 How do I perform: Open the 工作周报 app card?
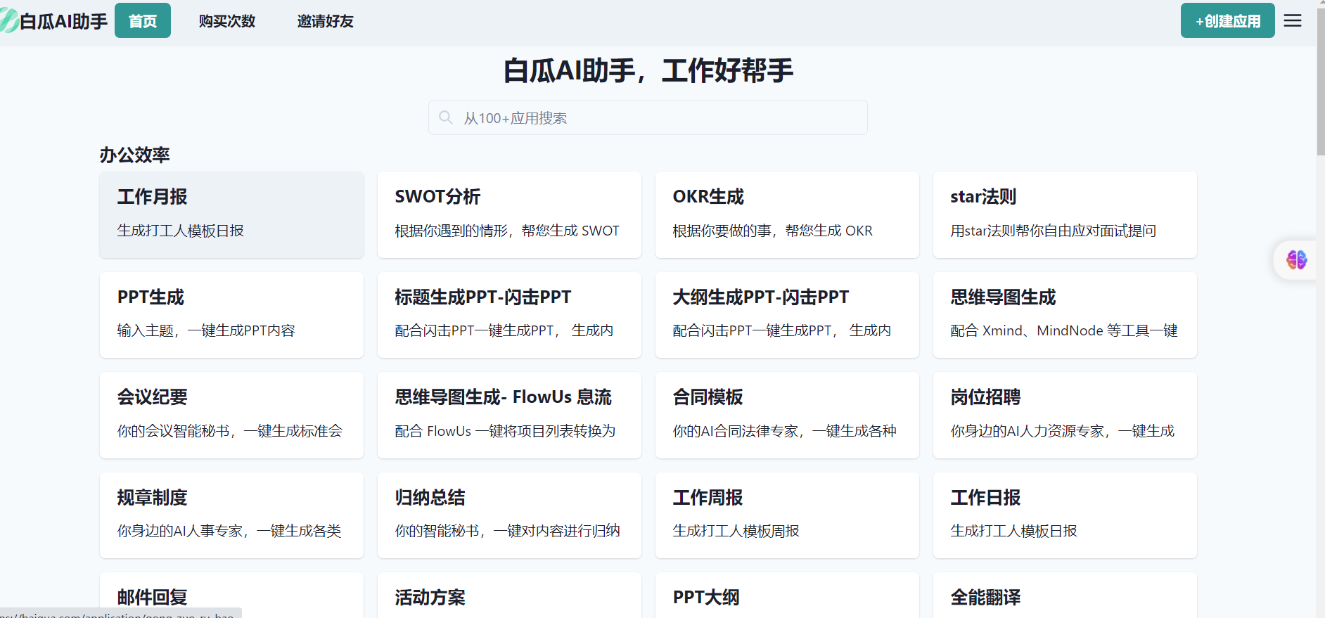[787, 515]
